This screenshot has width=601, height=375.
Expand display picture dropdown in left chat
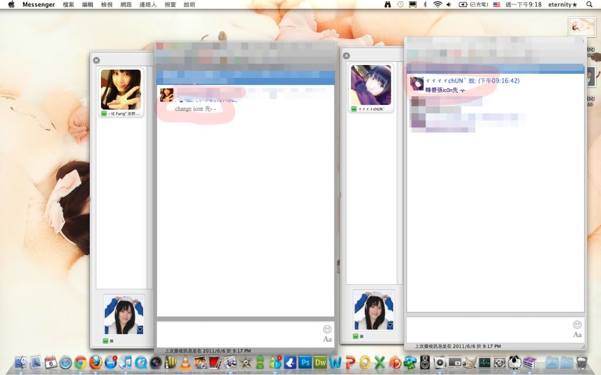tap(140, 330)
